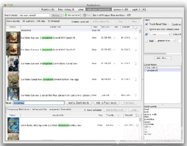Click Add to Trash words button
This screenshot has height=146, width=187.
106,103
